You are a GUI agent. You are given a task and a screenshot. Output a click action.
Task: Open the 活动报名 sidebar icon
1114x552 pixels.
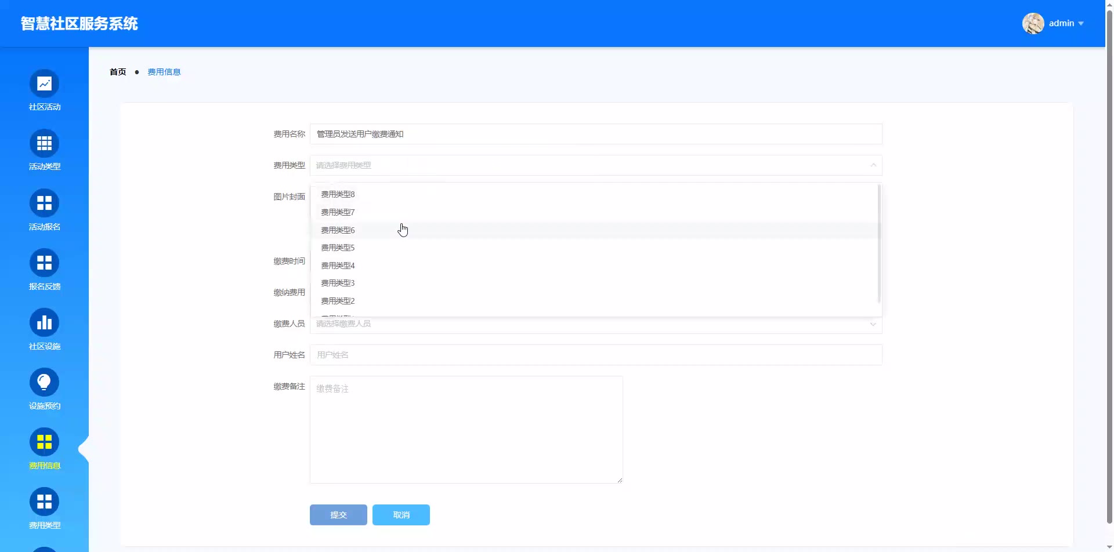[44, 204]
